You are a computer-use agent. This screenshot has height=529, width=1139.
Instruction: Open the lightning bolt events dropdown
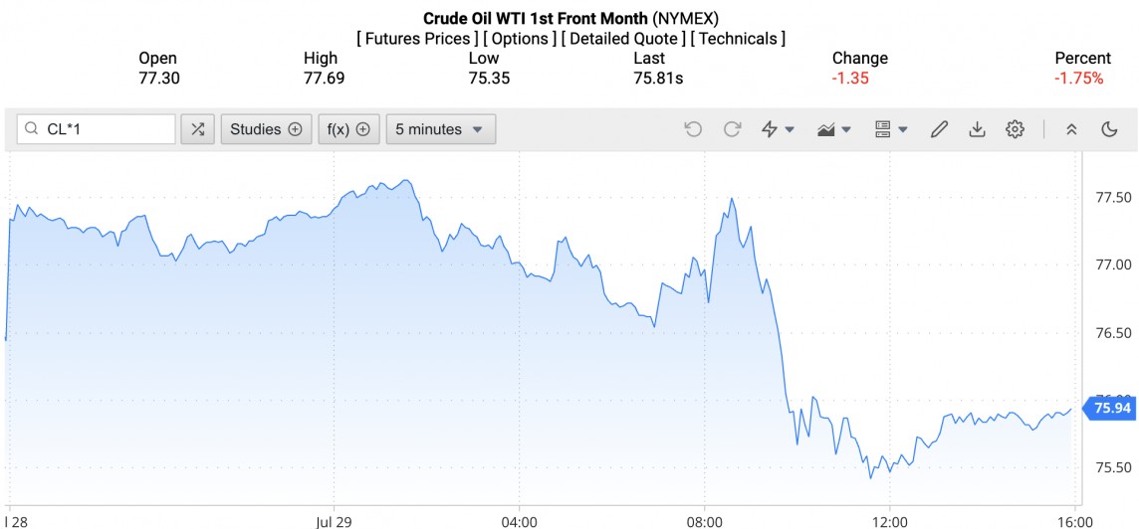778,129
